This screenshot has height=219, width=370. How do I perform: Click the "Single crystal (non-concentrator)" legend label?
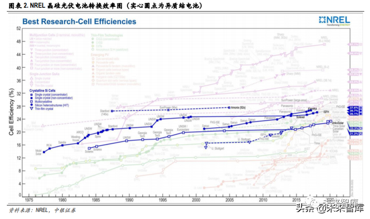(x=54, y=98)
